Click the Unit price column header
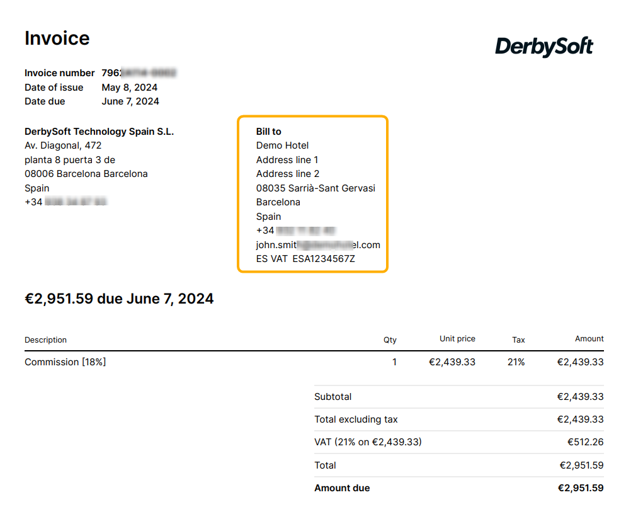Image resolution: width=626 pixels, height=507 pixels. 457,339
